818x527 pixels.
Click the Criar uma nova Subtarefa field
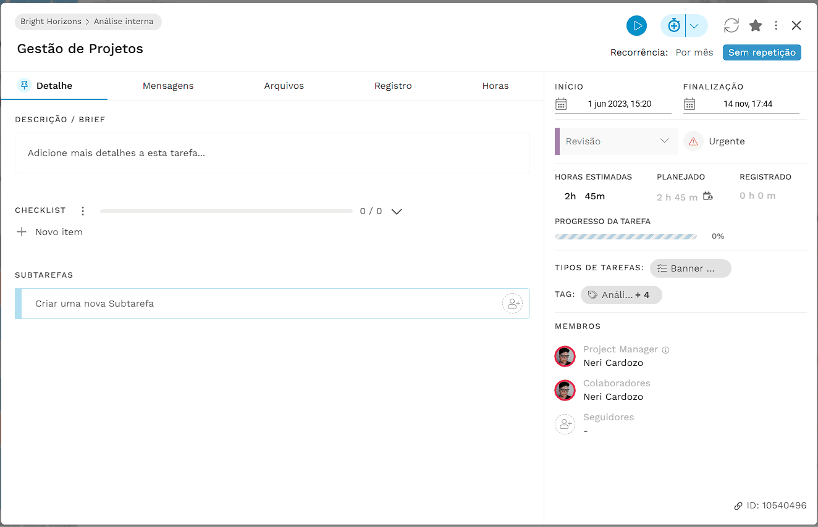click(x=272, y=304)
